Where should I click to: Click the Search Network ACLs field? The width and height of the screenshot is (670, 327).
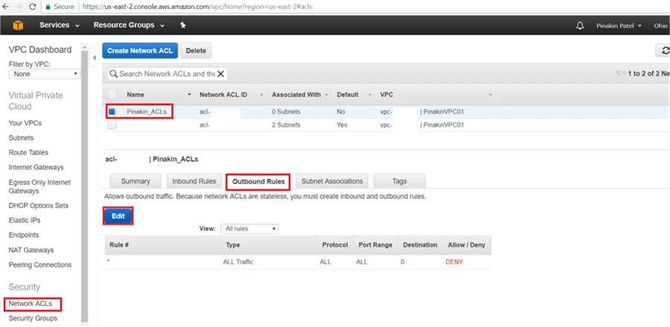tap(167, 74)
